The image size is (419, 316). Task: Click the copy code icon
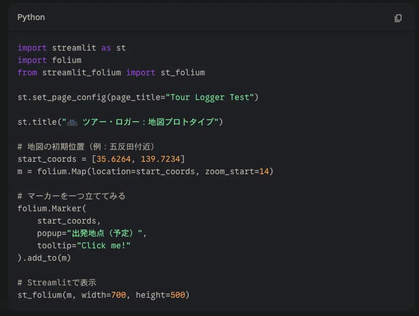(398, 18)
